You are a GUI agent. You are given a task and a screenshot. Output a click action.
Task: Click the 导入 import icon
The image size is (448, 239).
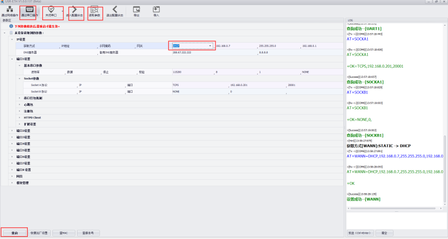point(156,11)
